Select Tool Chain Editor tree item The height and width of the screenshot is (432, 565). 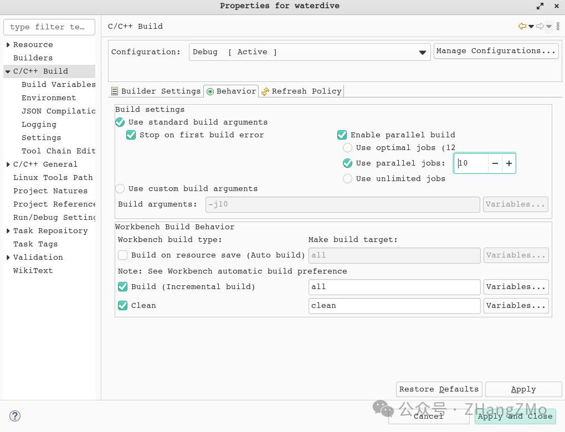(x=58, y=151)
